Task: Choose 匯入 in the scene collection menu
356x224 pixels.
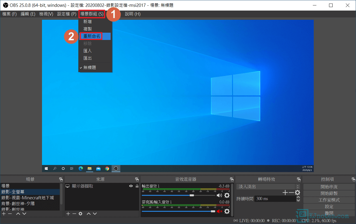Action: (x=95, y=51)
